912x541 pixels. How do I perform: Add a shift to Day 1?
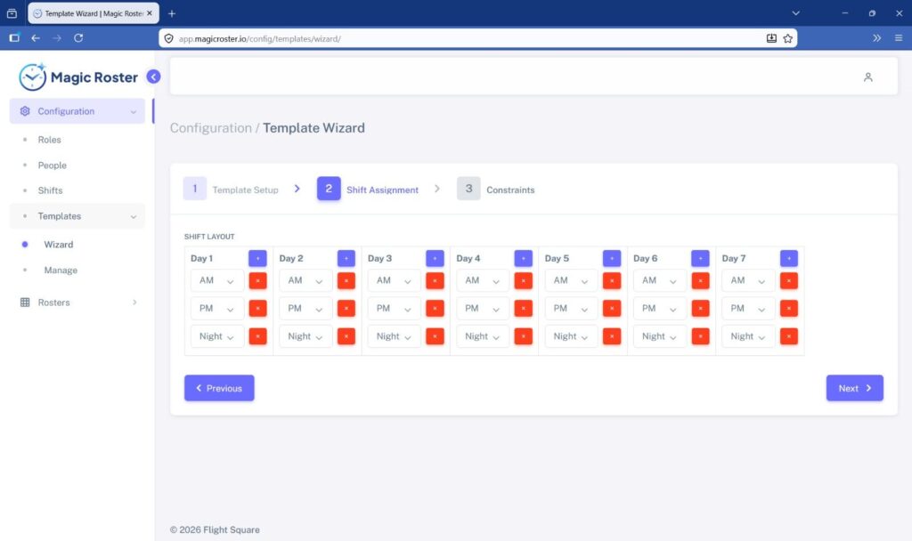(257, 258)
